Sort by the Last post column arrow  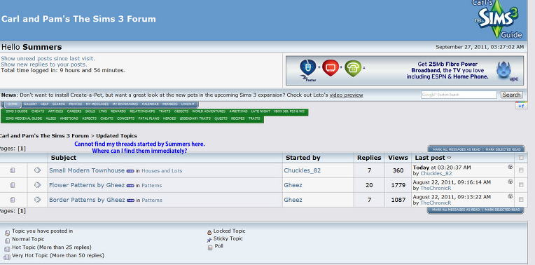coord(449,158)
